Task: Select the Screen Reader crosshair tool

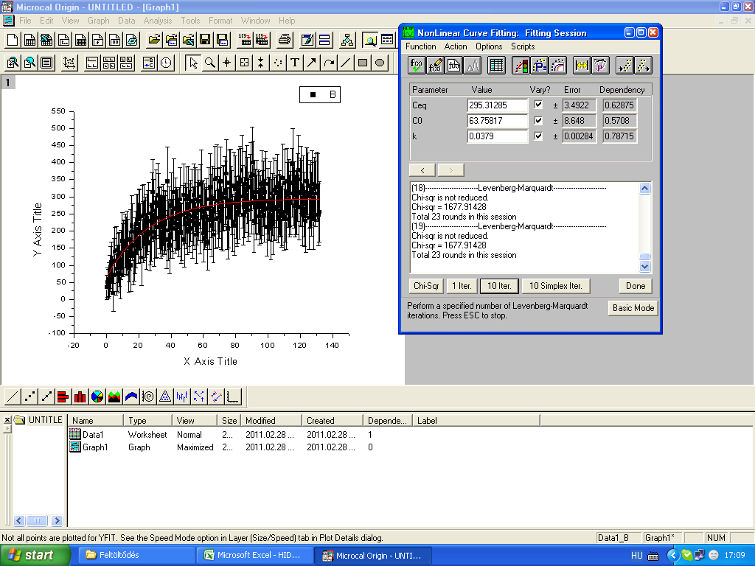Action: coord(227,63)
